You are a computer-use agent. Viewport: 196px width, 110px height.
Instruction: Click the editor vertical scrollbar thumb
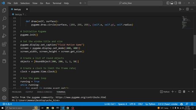[x=195, y=45]
